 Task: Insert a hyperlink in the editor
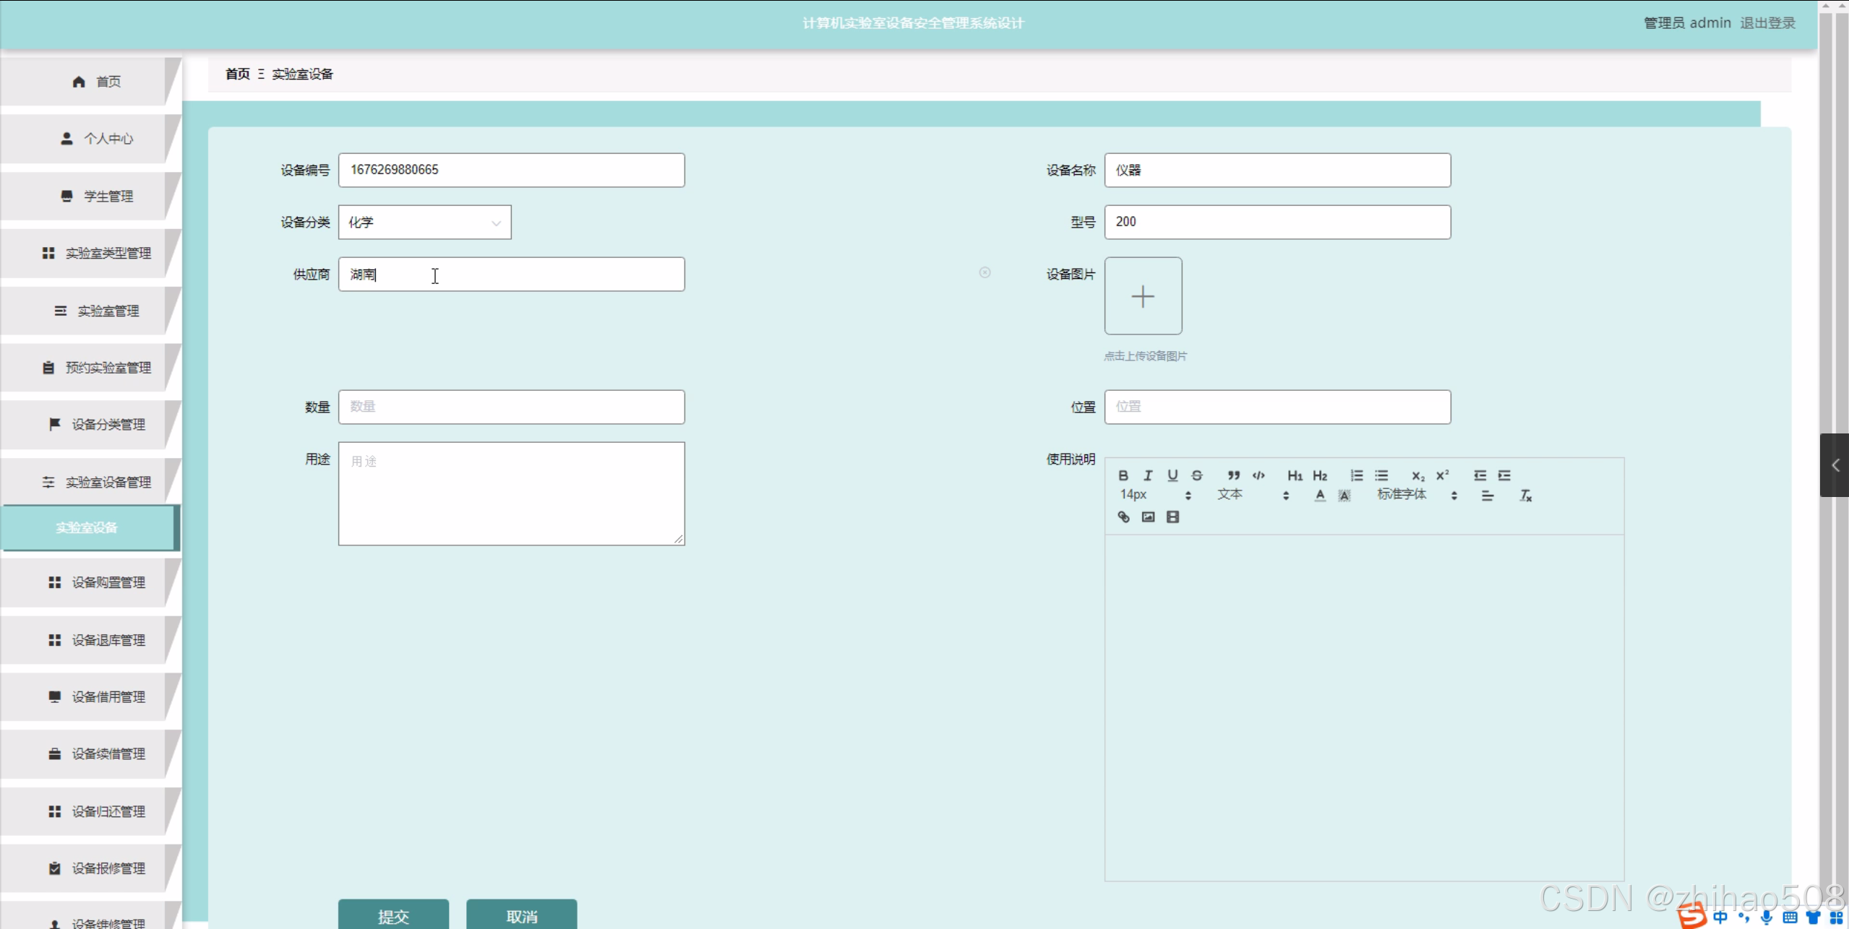pyautogui.click(x=1123, y=517)
